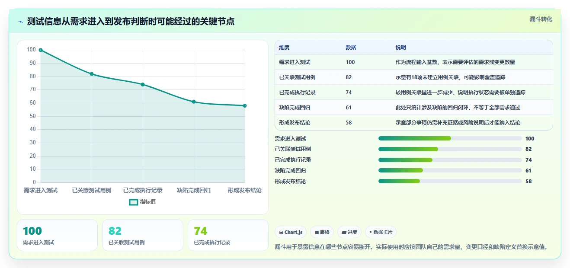This screenshot has width=570, height=268.
Task: Click table value 100
Action: click(x=350, y=62)
